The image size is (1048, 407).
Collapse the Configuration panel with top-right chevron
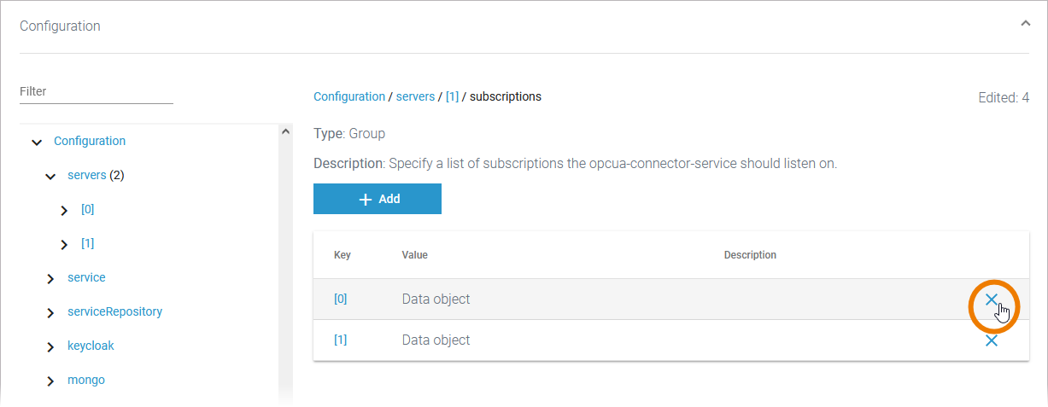click(x=1025, y=25)
